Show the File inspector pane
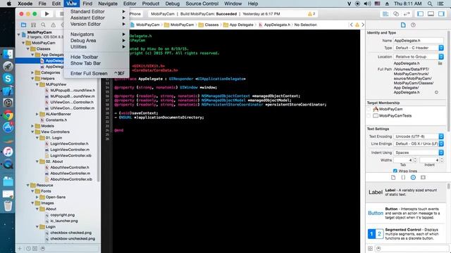 [403, 25]
